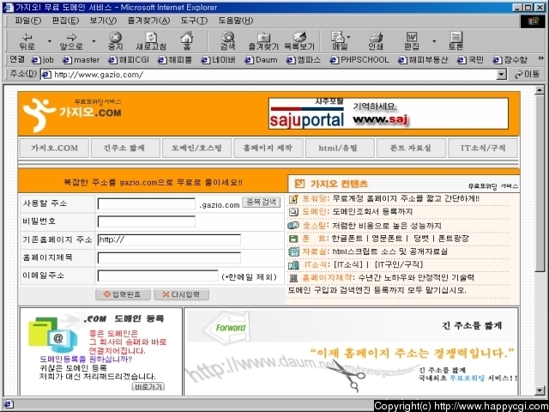Open the Search (검색) toolbar icon

tap(228, 41)
